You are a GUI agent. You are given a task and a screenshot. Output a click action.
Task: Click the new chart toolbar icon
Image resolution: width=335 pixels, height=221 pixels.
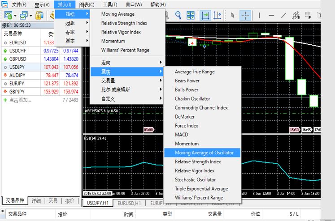click(8, 16)
